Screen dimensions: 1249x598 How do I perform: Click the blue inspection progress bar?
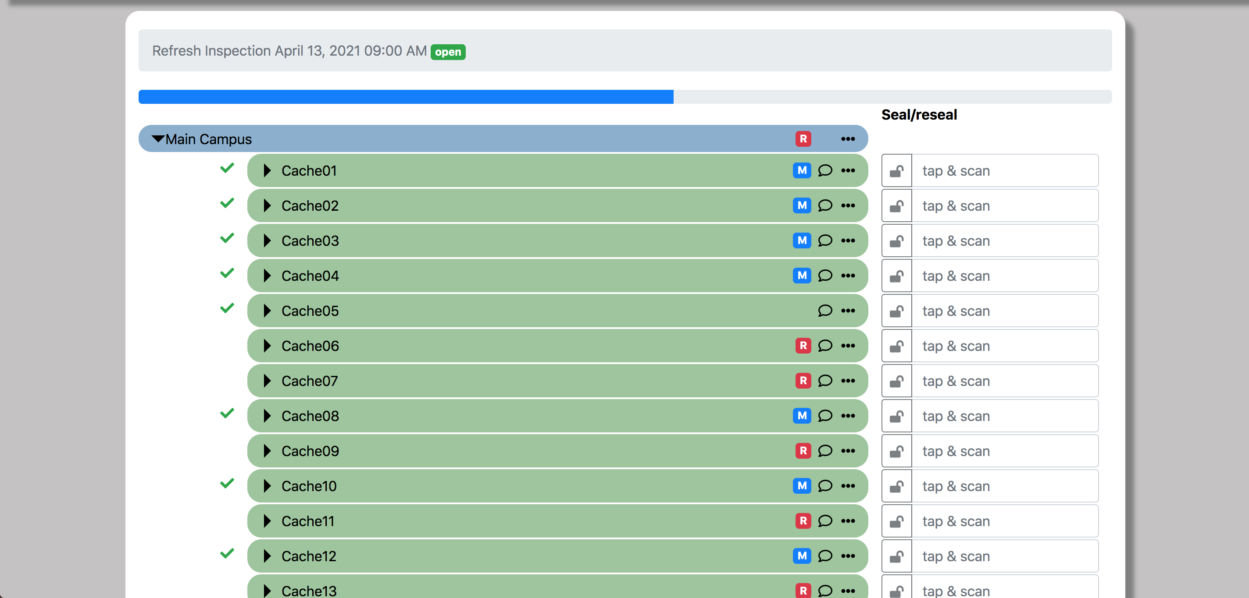(x=406, y=97)
